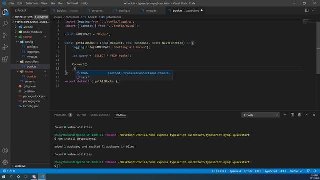Open editor more actions ellipsis
Viewport: 320px width, 180px height.
314,10
